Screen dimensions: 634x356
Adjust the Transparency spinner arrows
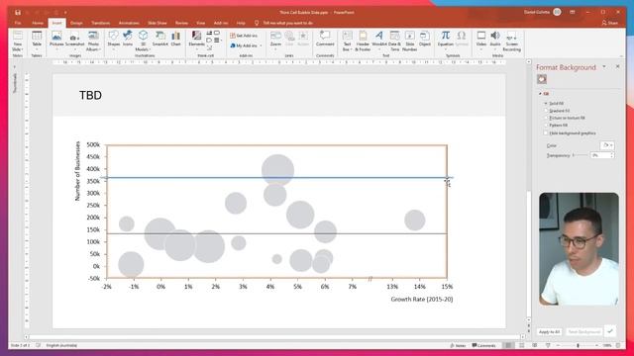pyautogui.click(x=612, y=155)
